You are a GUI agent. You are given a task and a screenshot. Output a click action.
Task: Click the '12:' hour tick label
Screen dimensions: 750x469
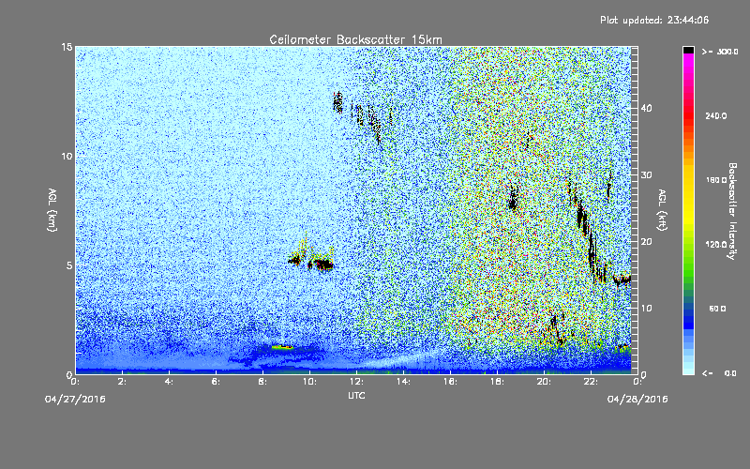[x=356, y=382]
